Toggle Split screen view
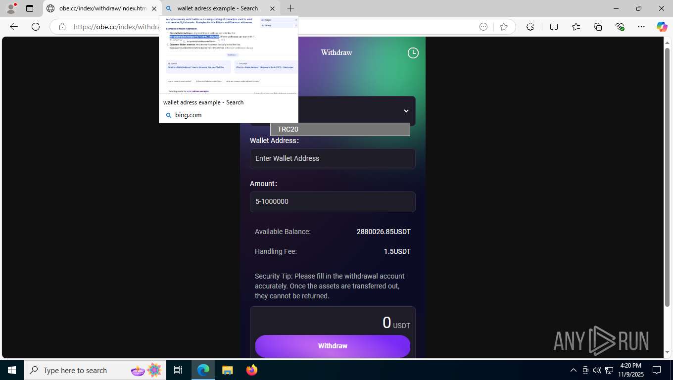The image size is (673, 380). [554, 27]
